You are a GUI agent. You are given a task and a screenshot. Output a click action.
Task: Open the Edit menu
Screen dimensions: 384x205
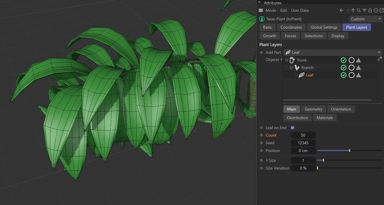(x=283, y=10)
